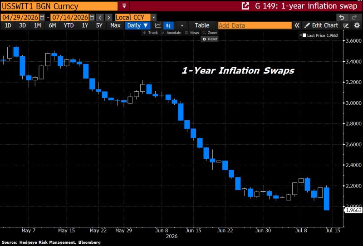The image size is (363, 246).
Task: Open chart settings gear icon
Action: 357,25
